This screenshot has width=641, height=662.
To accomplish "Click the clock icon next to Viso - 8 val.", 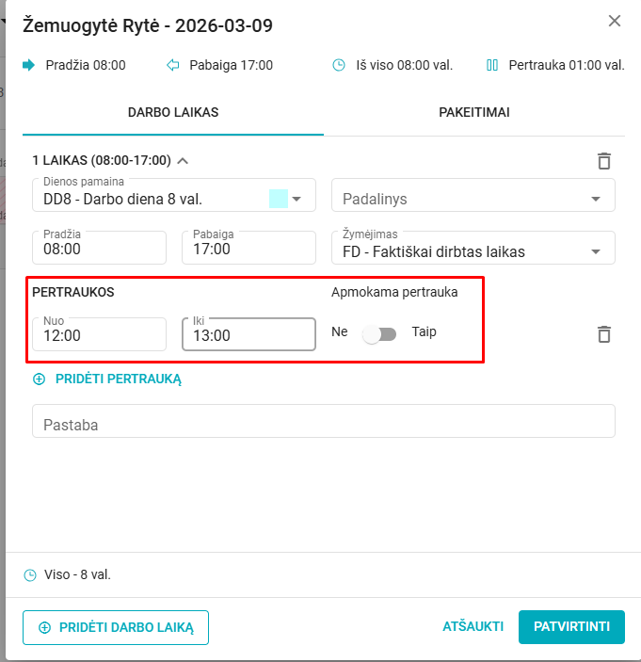I will pyautogui.click(x=30, y=574).
